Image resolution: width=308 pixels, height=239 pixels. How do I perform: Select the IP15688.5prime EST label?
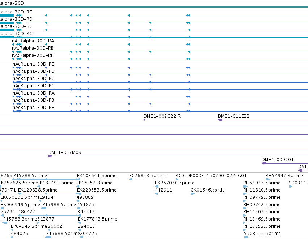[63, 234]
